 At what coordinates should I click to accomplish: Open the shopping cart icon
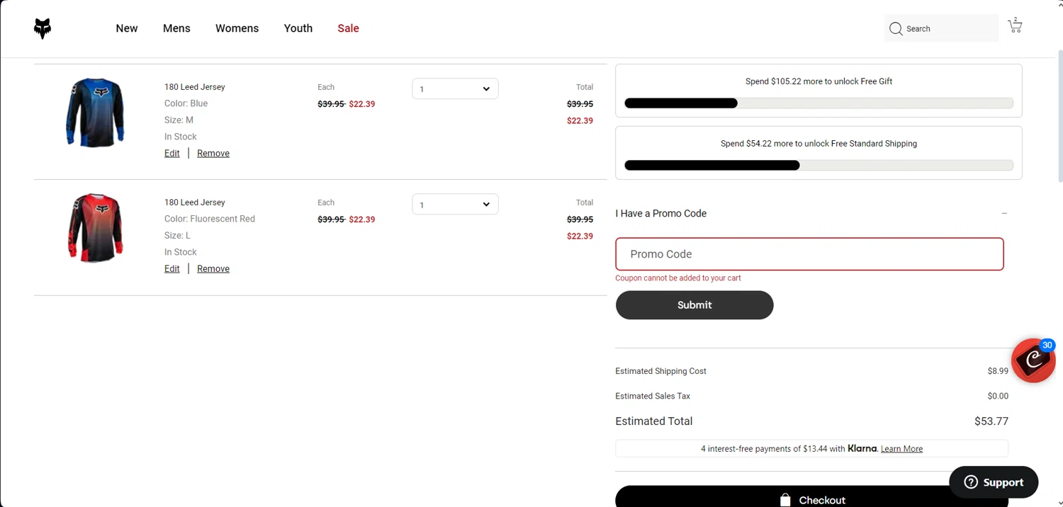[x=1015, y=27]
